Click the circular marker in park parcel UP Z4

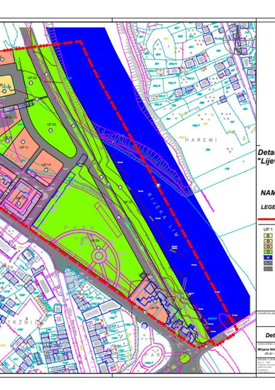pos(98,247)
